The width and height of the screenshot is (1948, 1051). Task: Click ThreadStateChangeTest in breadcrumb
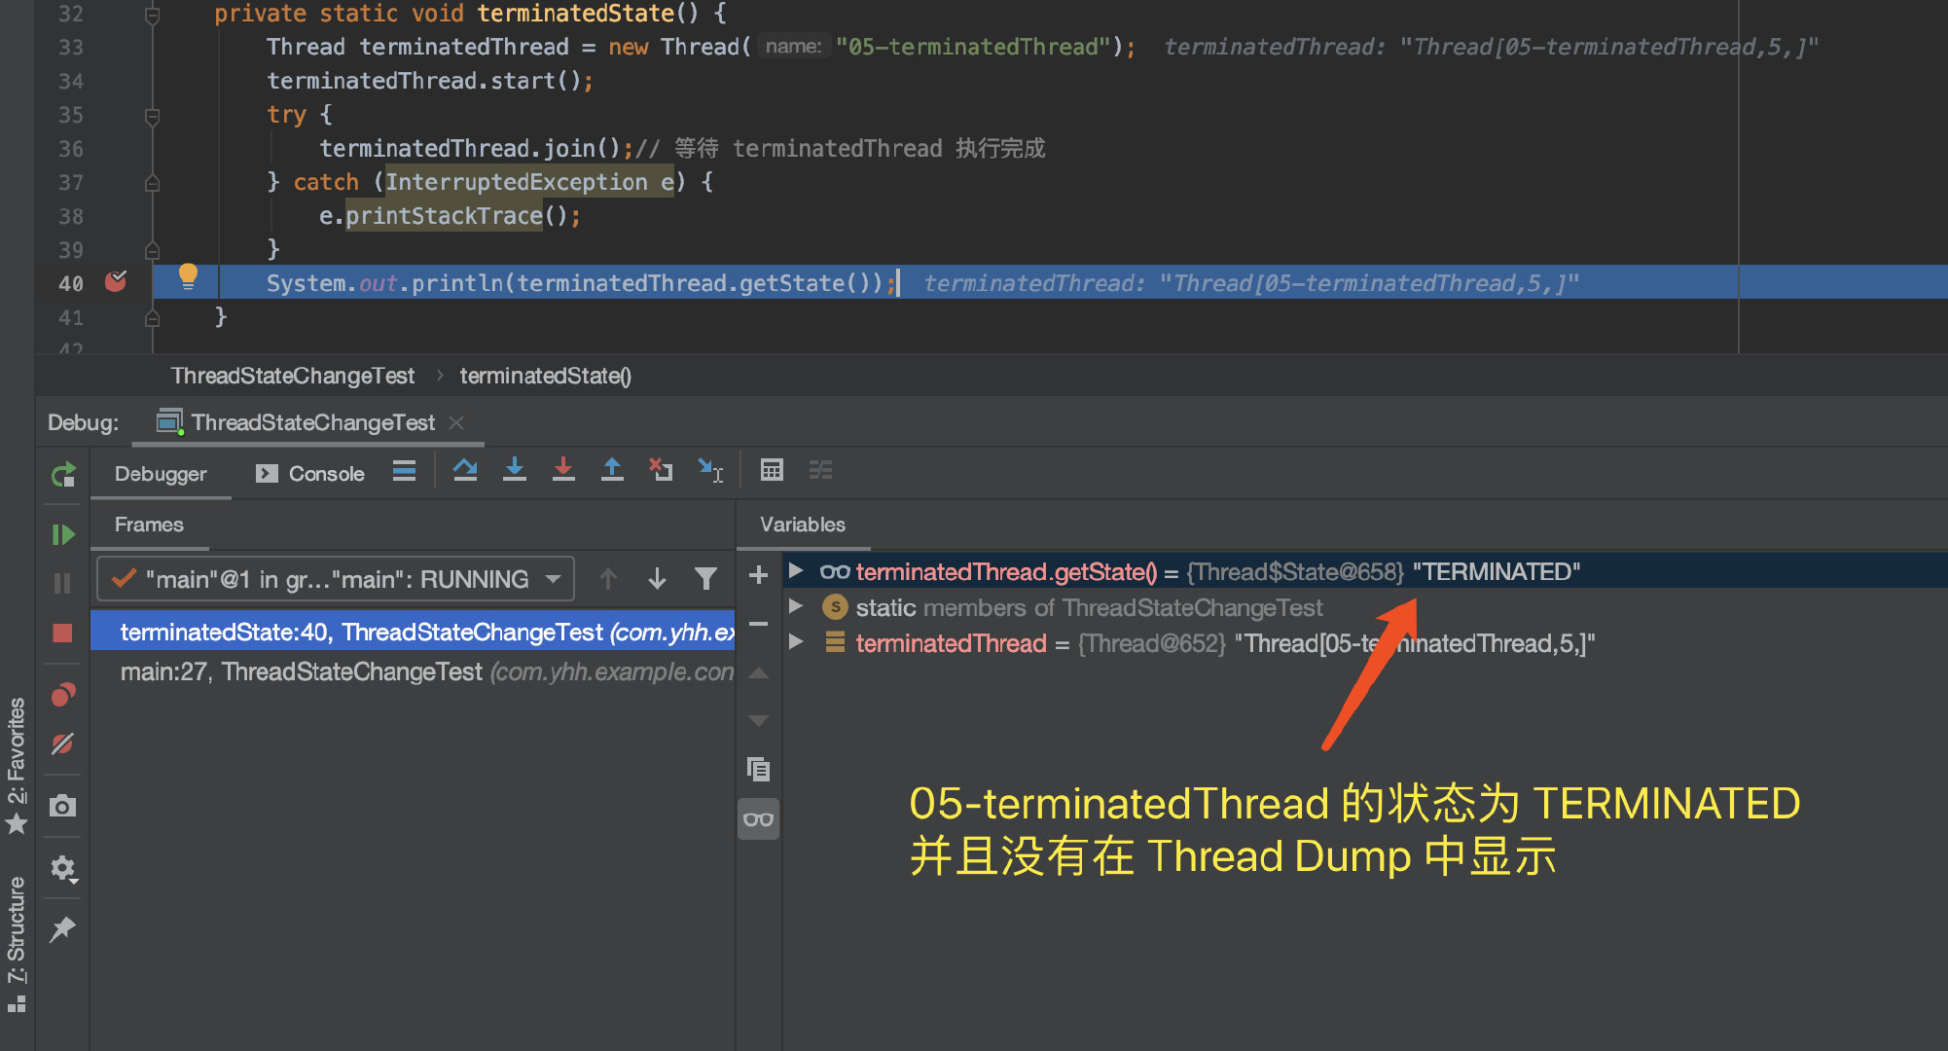293,376
